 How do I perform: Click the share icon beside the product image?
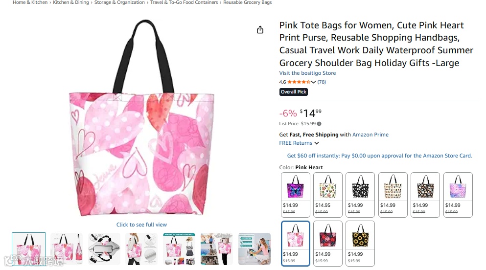260,30
